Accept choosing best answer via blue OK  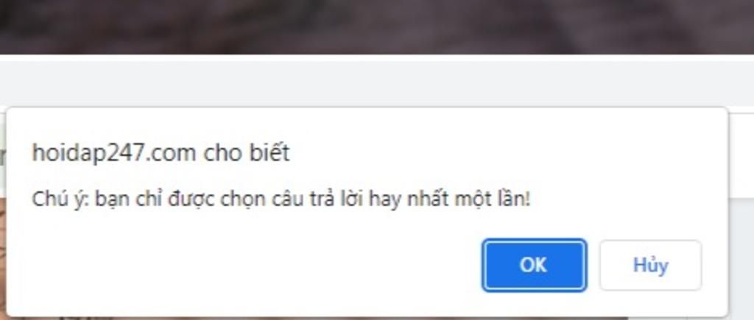pyautogui.click(x=535, y=266)
